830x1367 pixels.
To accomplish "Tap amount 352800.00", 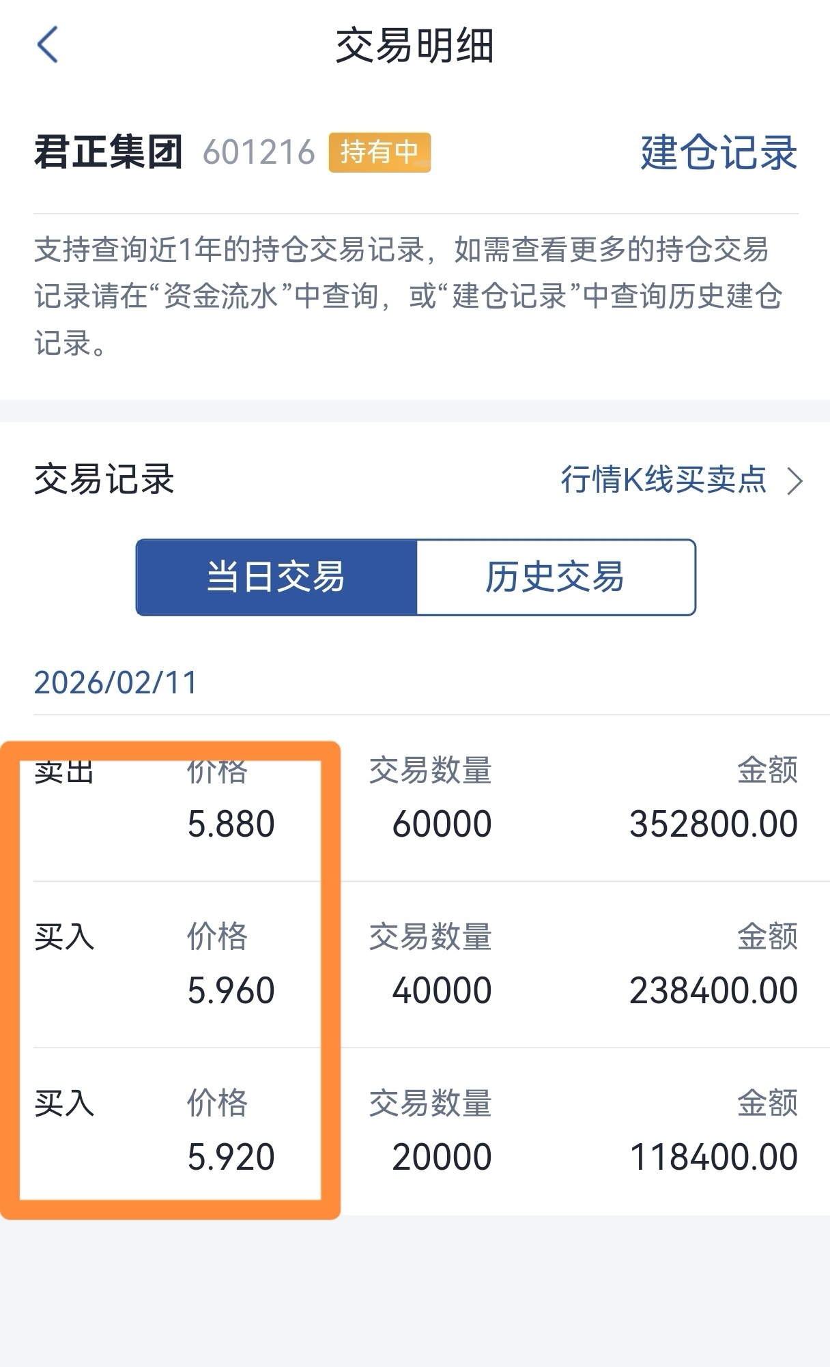I will click(x=713, y=824).
